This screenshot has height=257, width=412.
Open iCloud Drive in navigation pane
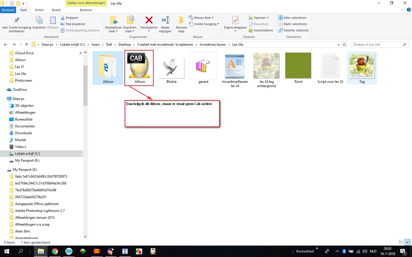(24, 53)
